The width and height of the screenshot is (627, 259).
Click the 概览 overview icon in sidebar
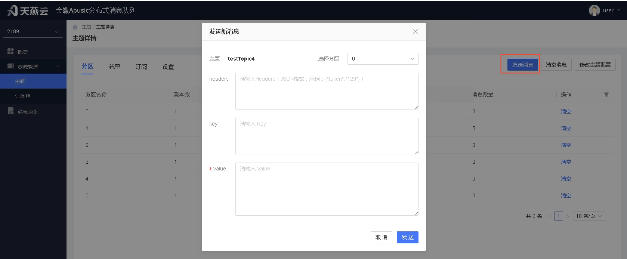pos(10,51)
